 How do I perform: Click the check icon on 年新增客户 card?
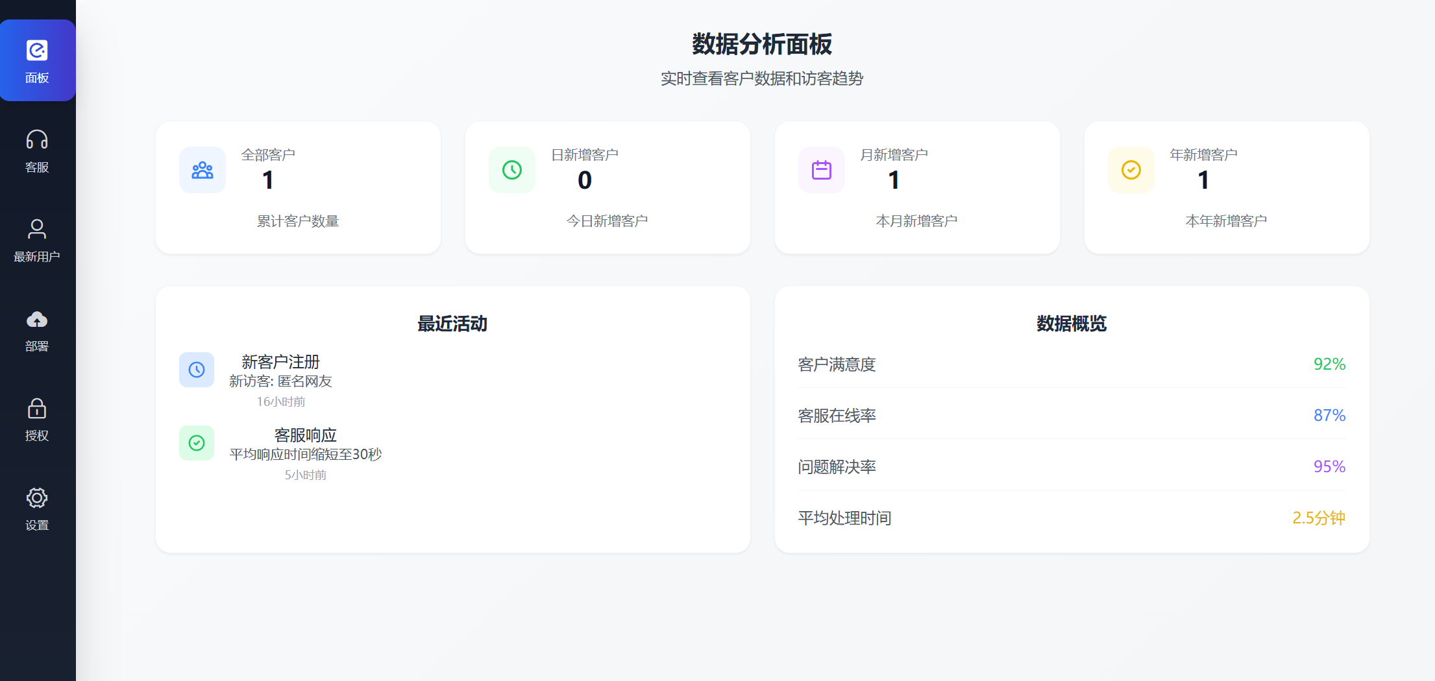[x=1131, y=170]
